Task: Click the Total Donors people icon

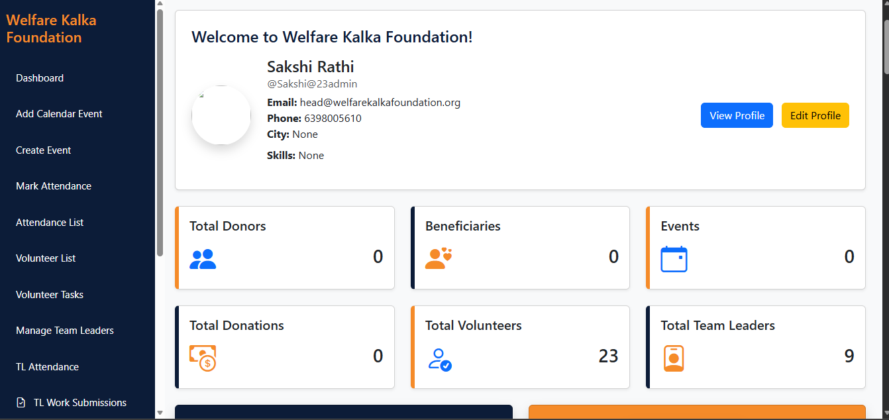Action: (203, 258)
